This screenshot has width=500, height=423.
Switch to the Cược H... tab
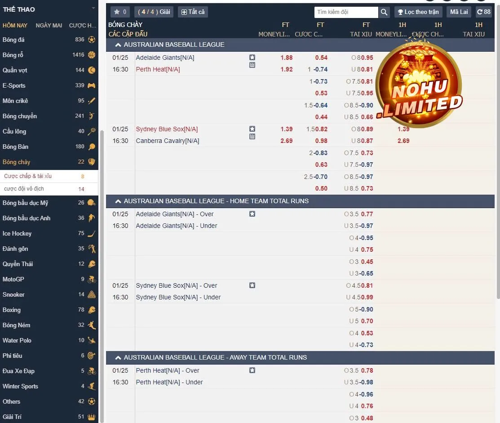coord(83,26)
